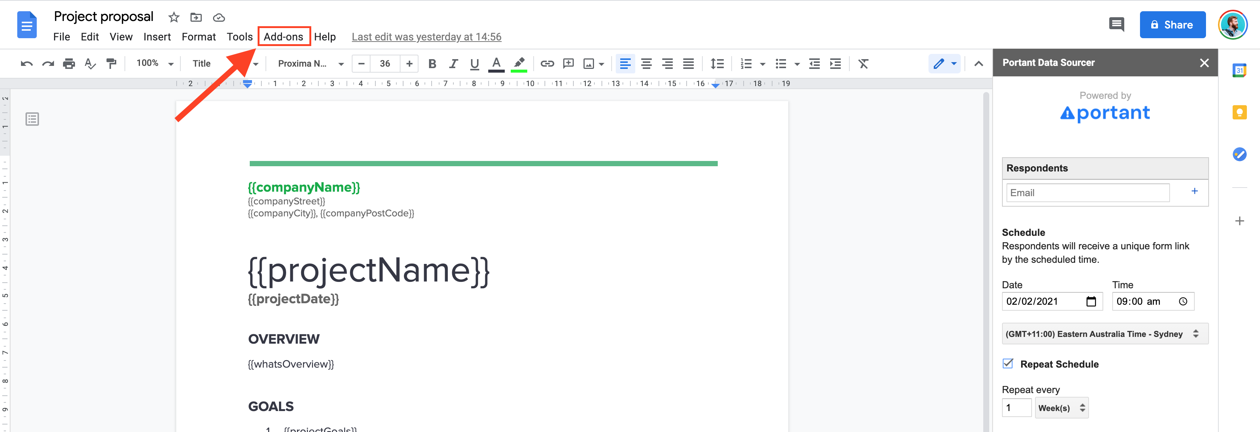Add a comment icon in toolbar
1260x432 pixels.
568,64
